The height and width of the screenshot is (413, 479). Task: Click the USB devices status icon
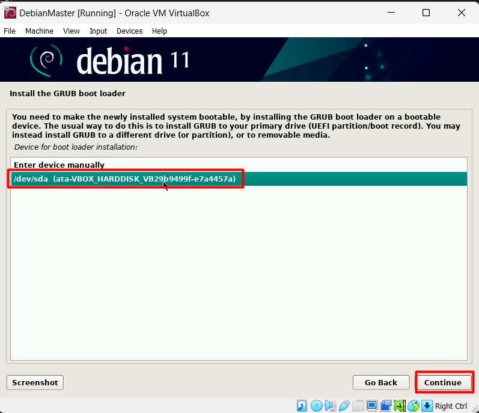coord(344,406)
